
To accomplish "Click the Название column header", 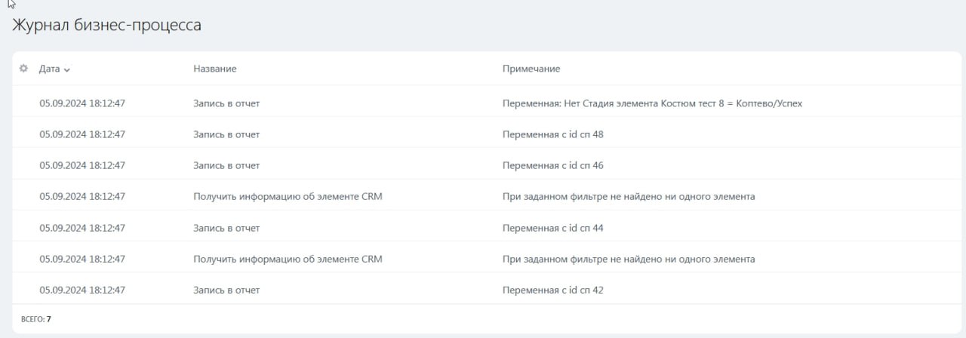I will click(x=214, y=69).
